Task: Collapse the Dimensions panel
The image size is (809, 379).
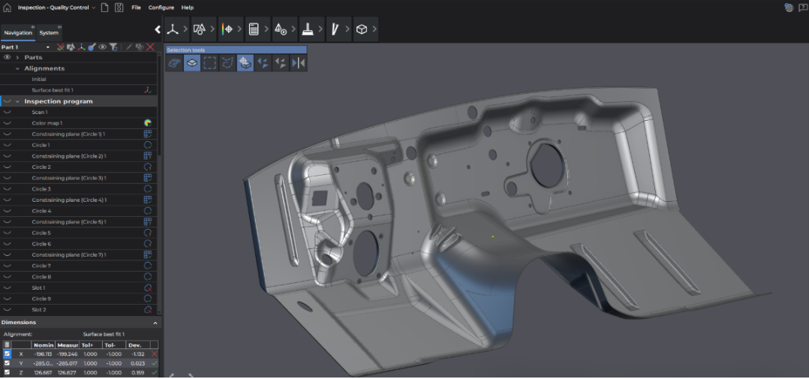Action: click(x=155, y=323)
